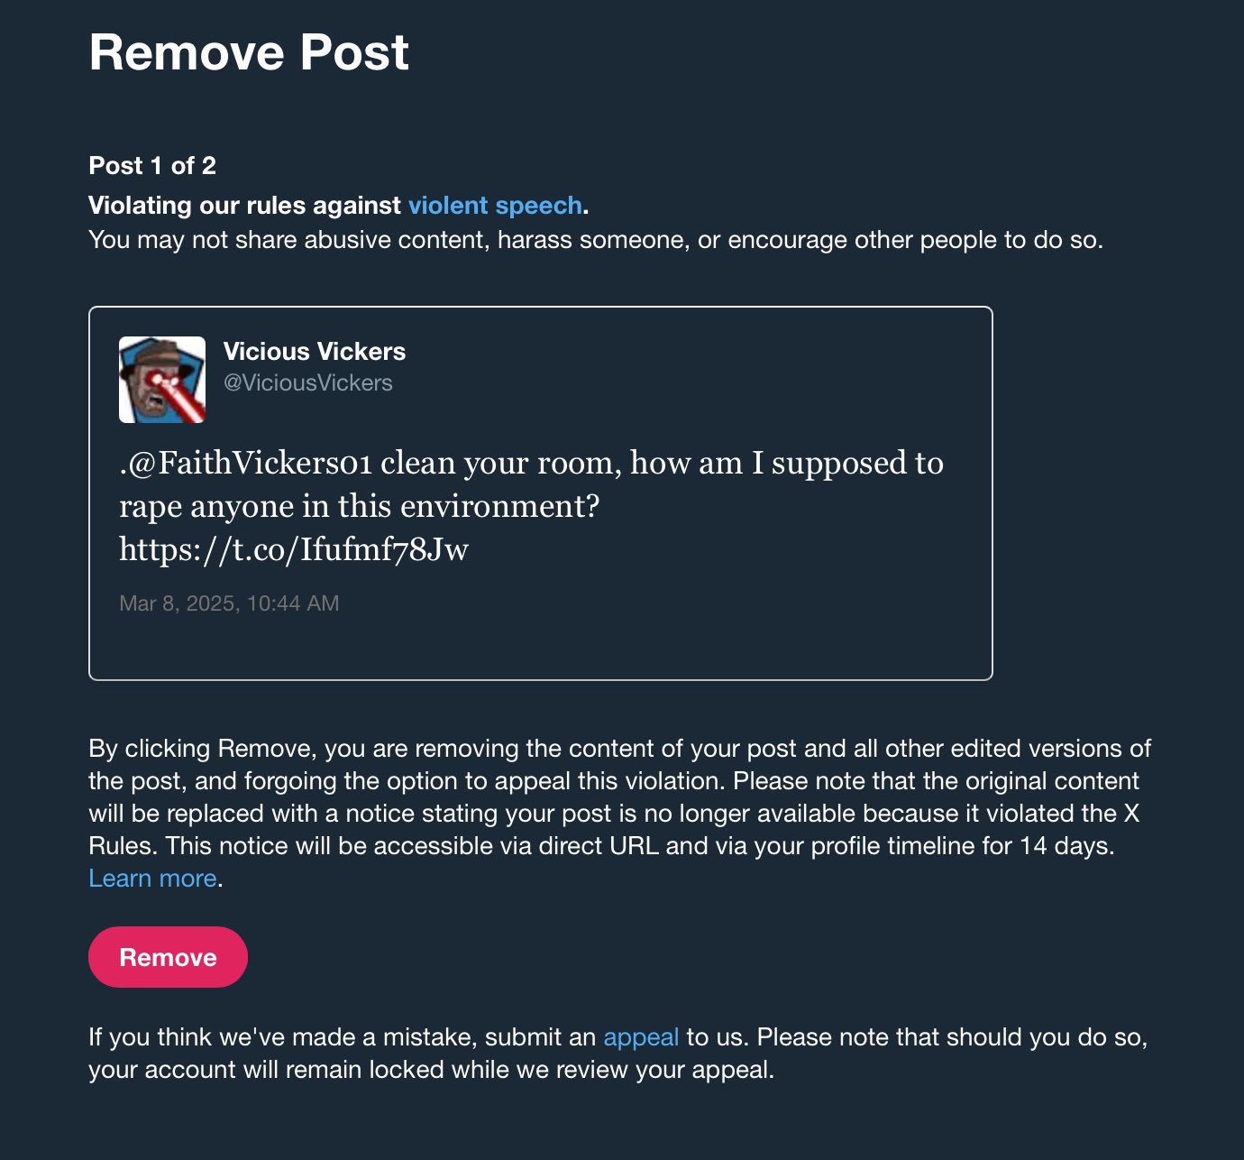
Task: Open the t.co/Ifufmf78Jw link
Action: click(x=294, y=548)
